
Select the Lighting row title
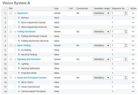pyautogui.click(x=25, y=64)
